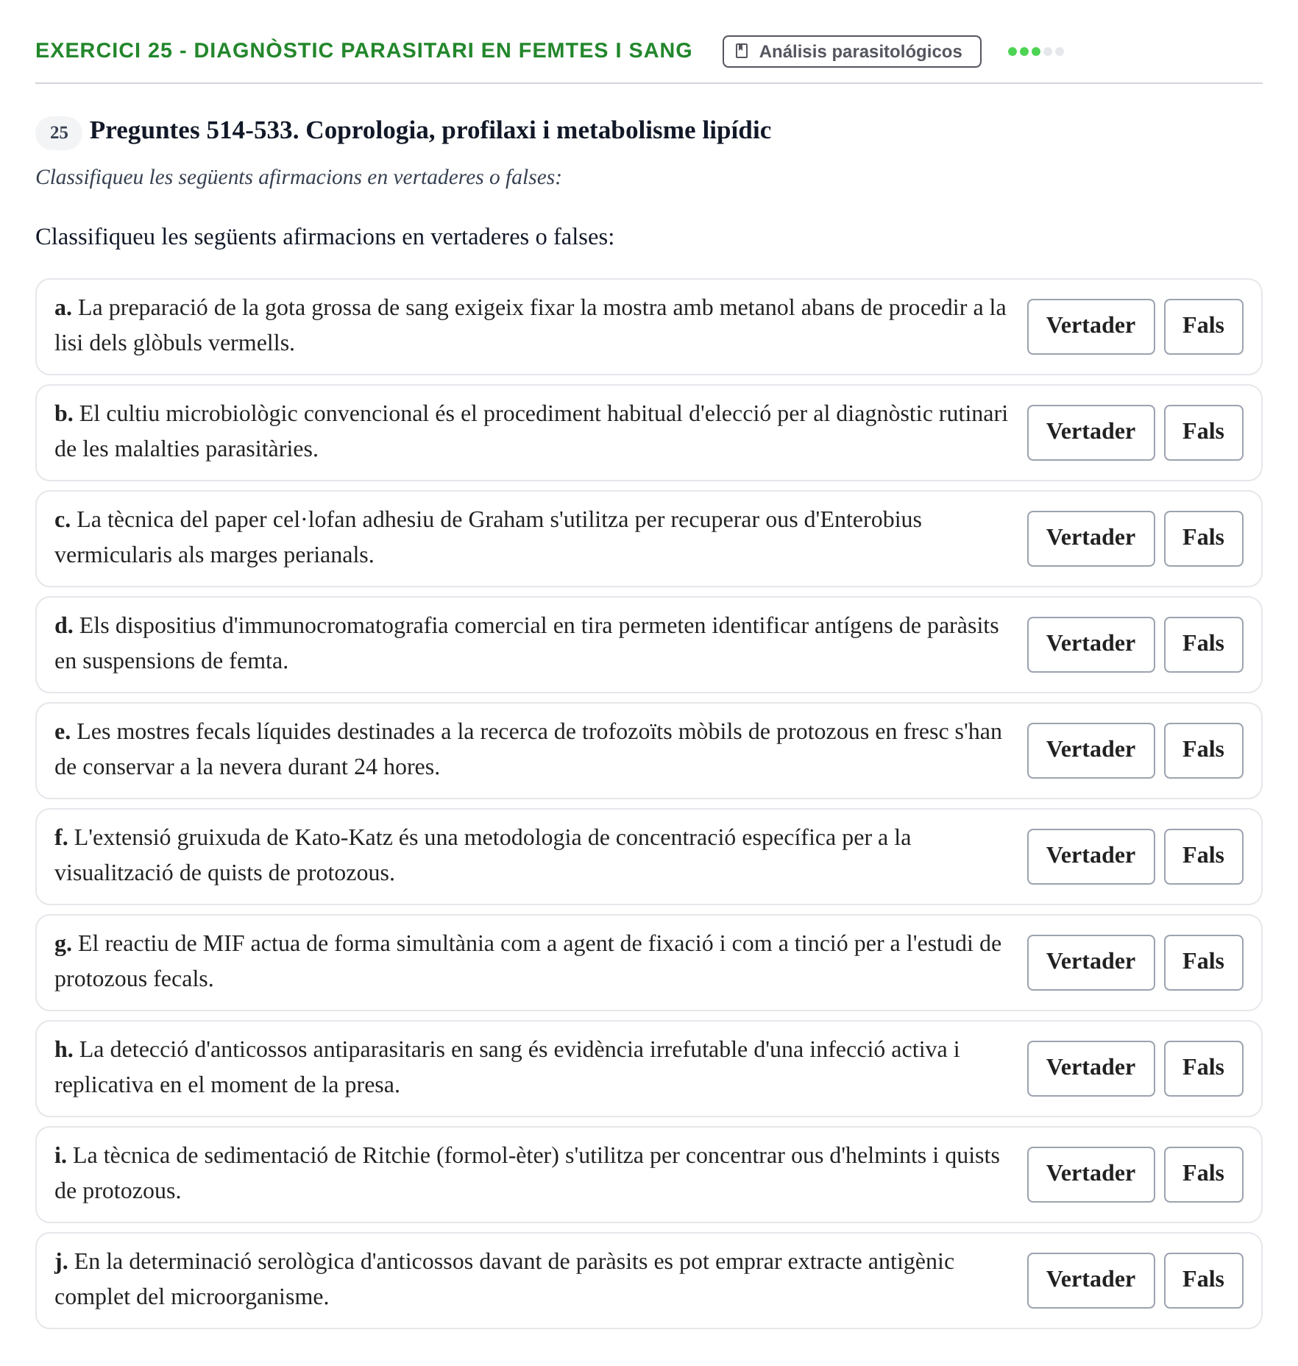Choose Fals for statement e on liquid fecal samples
The image size is (1298, 1366).
click(x=1203, y=751)
